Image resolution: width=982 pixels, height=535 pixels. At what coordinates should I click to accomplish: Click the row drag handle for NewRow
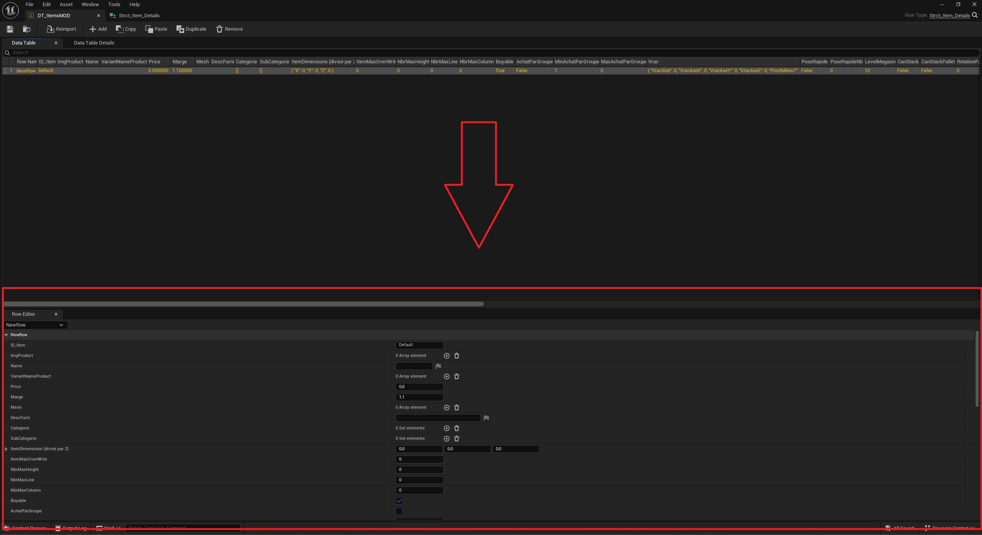[x=5, y=71]
